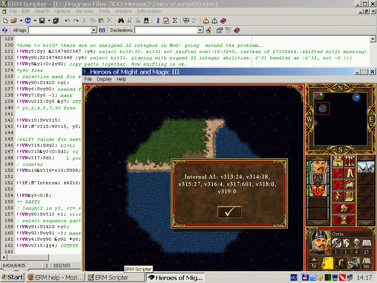Select the red demon hero portrait
Viewport: 377px width, 283px height.
(x=319, y=191)
